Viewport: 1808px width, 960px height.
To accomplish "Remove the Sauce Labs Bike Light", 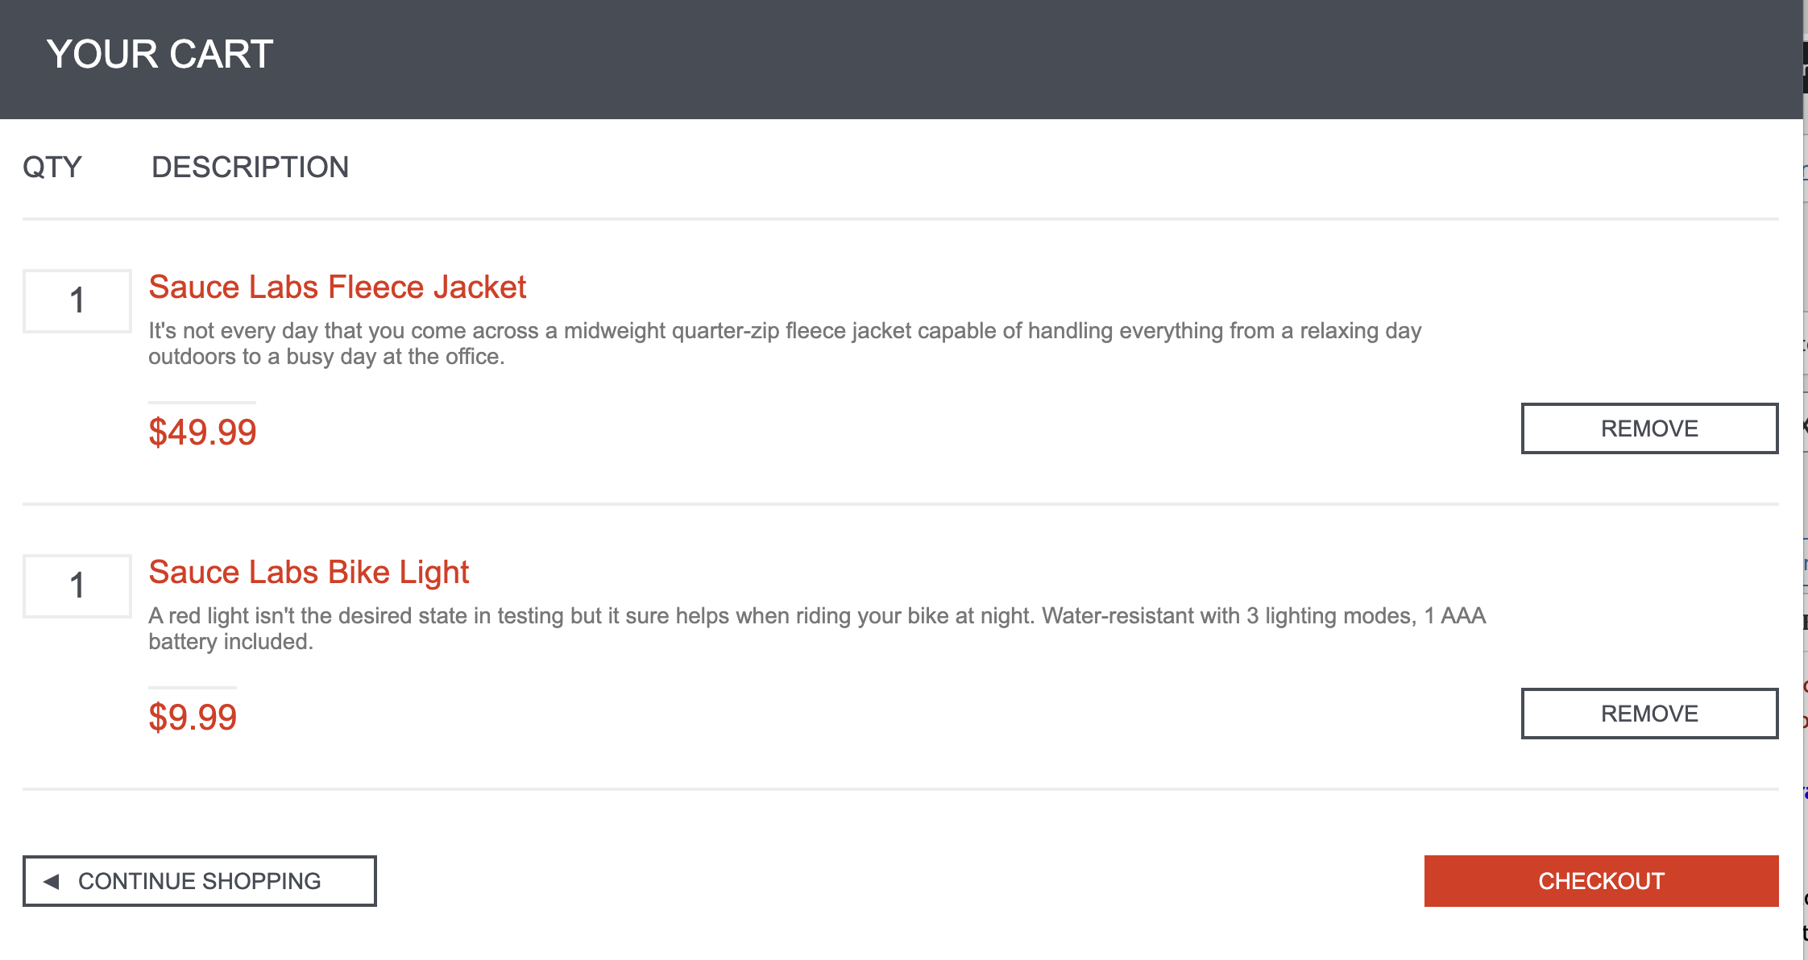I will coord(1648,714).
